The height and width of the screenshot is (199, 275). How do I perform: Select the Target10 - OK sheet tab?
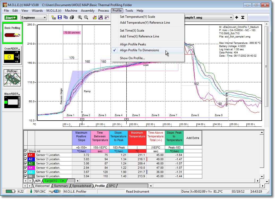coord(54,181)
